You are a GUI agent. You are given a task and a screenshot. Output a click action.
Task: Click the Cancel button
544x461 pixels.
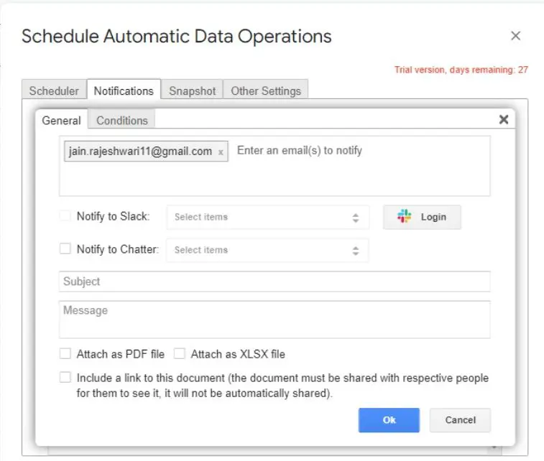[460, 420]
